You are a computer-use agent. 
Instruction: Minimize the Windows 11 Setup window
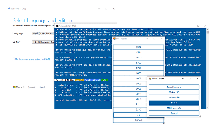[99, 9]
